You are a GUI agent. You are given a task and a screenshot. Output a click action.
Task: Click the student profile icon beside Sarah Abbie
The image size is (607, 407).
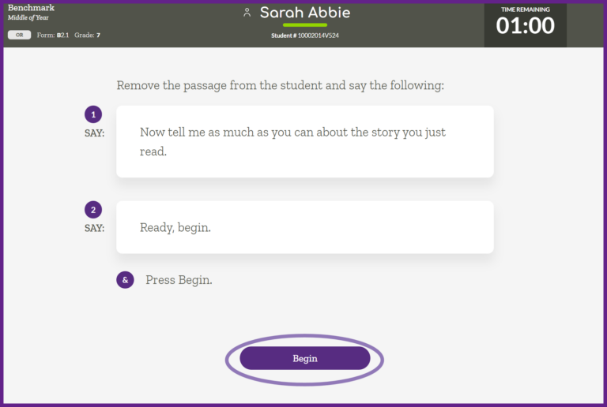(247, 13)
